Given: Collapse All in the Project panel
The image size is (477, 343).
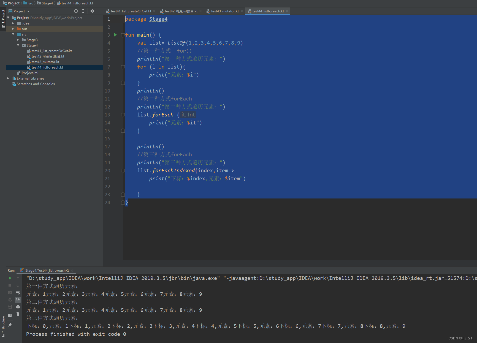Looking at the screenshot, I should [x=83, y=11].
